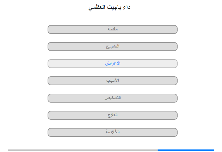Open the الأسباب (Causes) section

click(x=113, y=81)
